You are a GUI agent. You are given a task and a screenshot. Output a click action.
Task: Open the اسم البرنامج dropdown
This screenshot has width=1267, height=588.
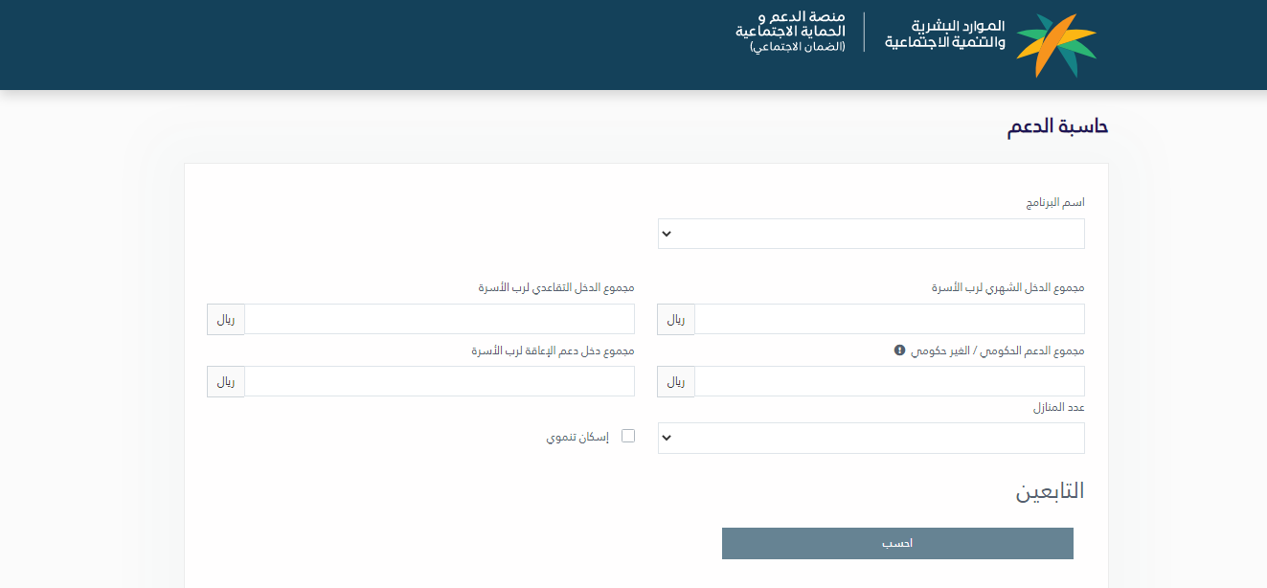(x=871, y=234)
